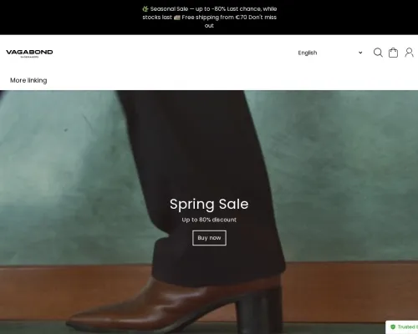Image resolution: width=418 pixels, height=334 pixels.
Task: Click the Seasonal Sale announcement banner text
Action: tap(209, 18)
